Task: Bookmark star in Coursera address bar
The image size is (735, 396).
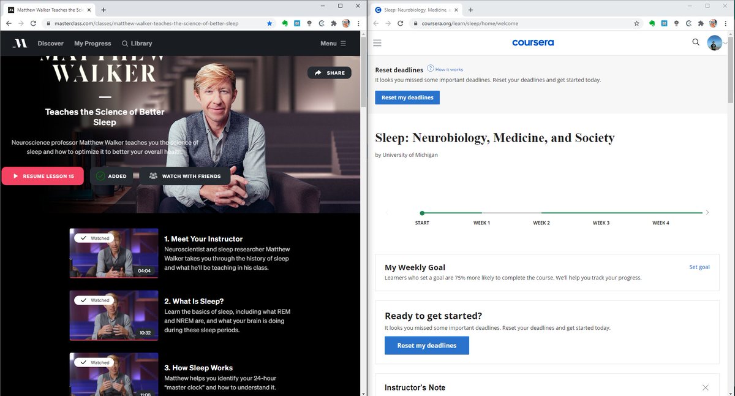Action: [x=637, y=23]
